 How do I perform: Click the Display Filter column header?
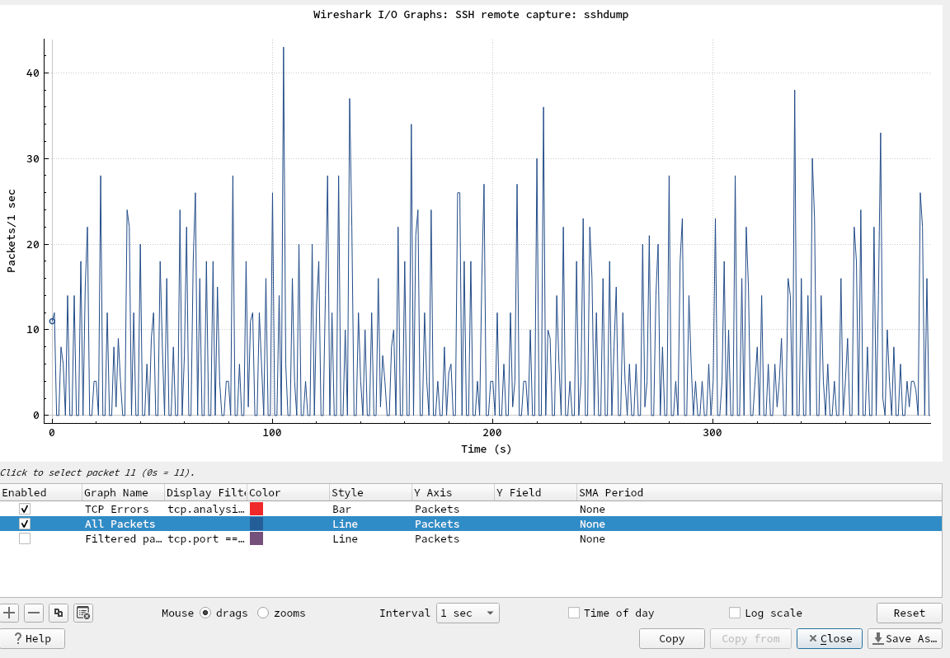[x=205, y=492]
